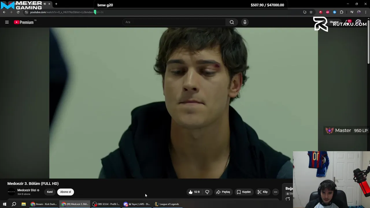Click the Medcezir video player
This screenshot has width=370, height=208.
(x=184, y=103)
